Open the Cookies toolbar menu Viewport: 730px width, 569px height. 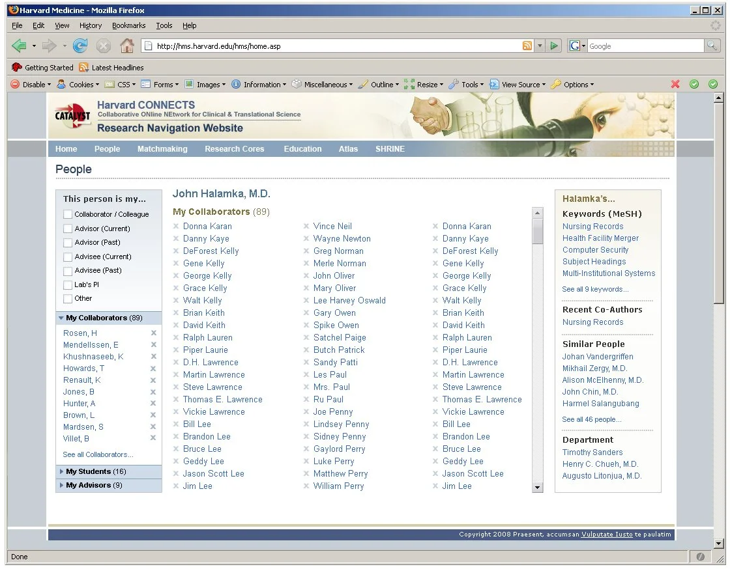(x=78, y=84)
